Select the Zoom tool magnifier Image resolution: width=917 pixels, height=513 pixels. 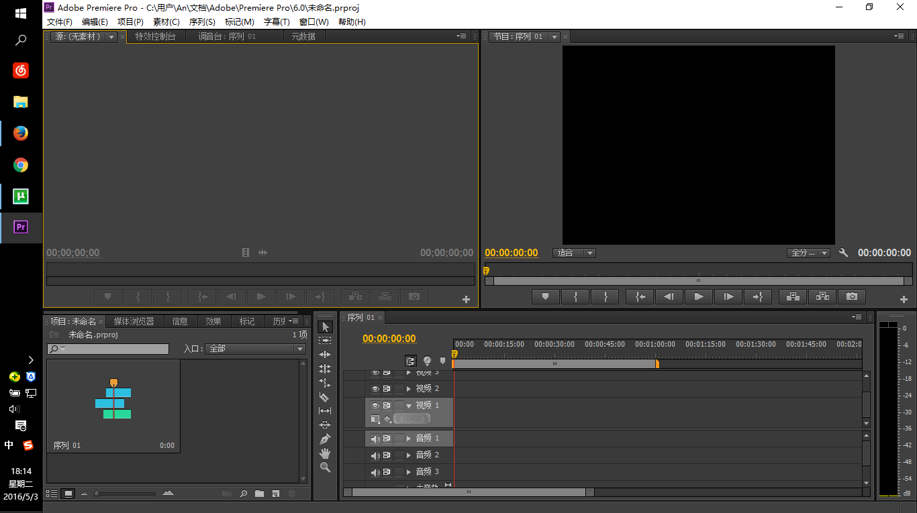(x=325, y=467)
